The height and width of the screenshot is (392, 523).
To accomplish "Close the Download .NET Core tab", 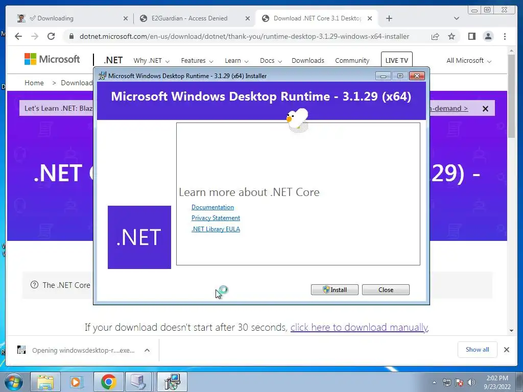I will (x=370, y=18).
